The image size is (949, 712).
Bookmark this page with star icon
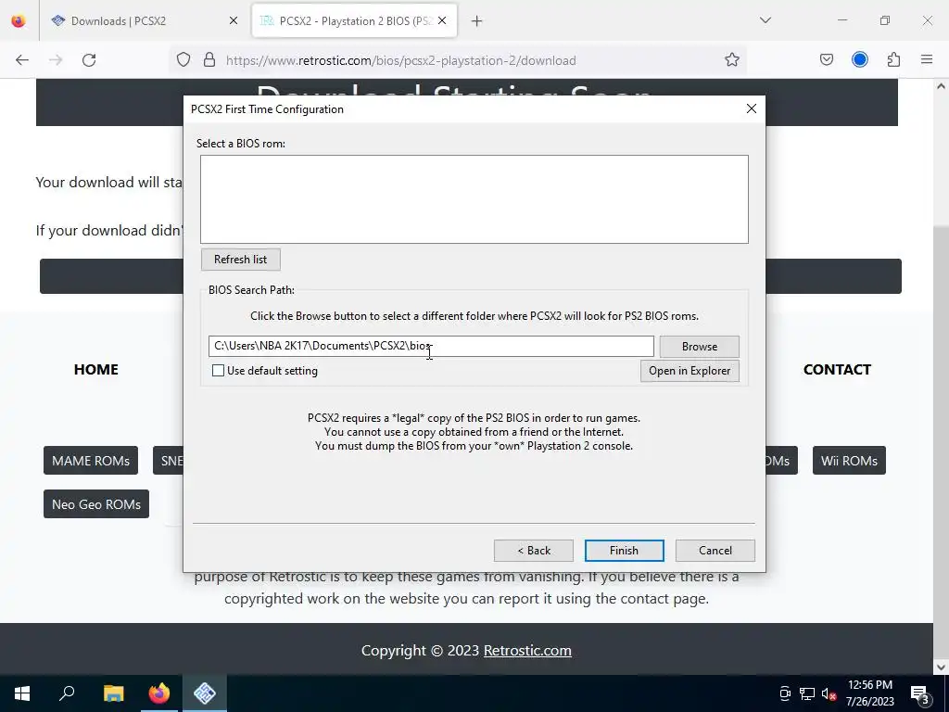pos(732,60)
